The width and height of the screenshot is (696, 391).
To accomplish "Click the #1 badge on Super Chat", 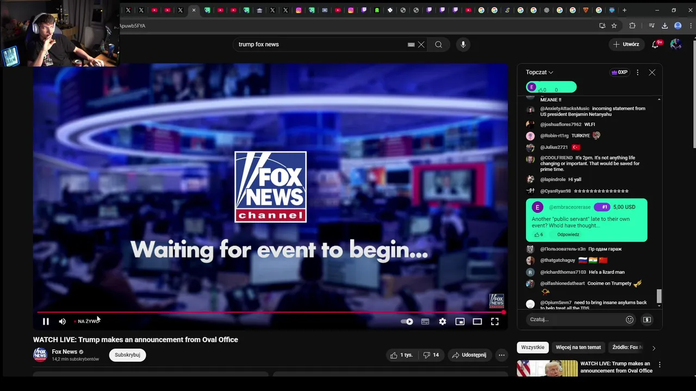I will click(602, 207).
